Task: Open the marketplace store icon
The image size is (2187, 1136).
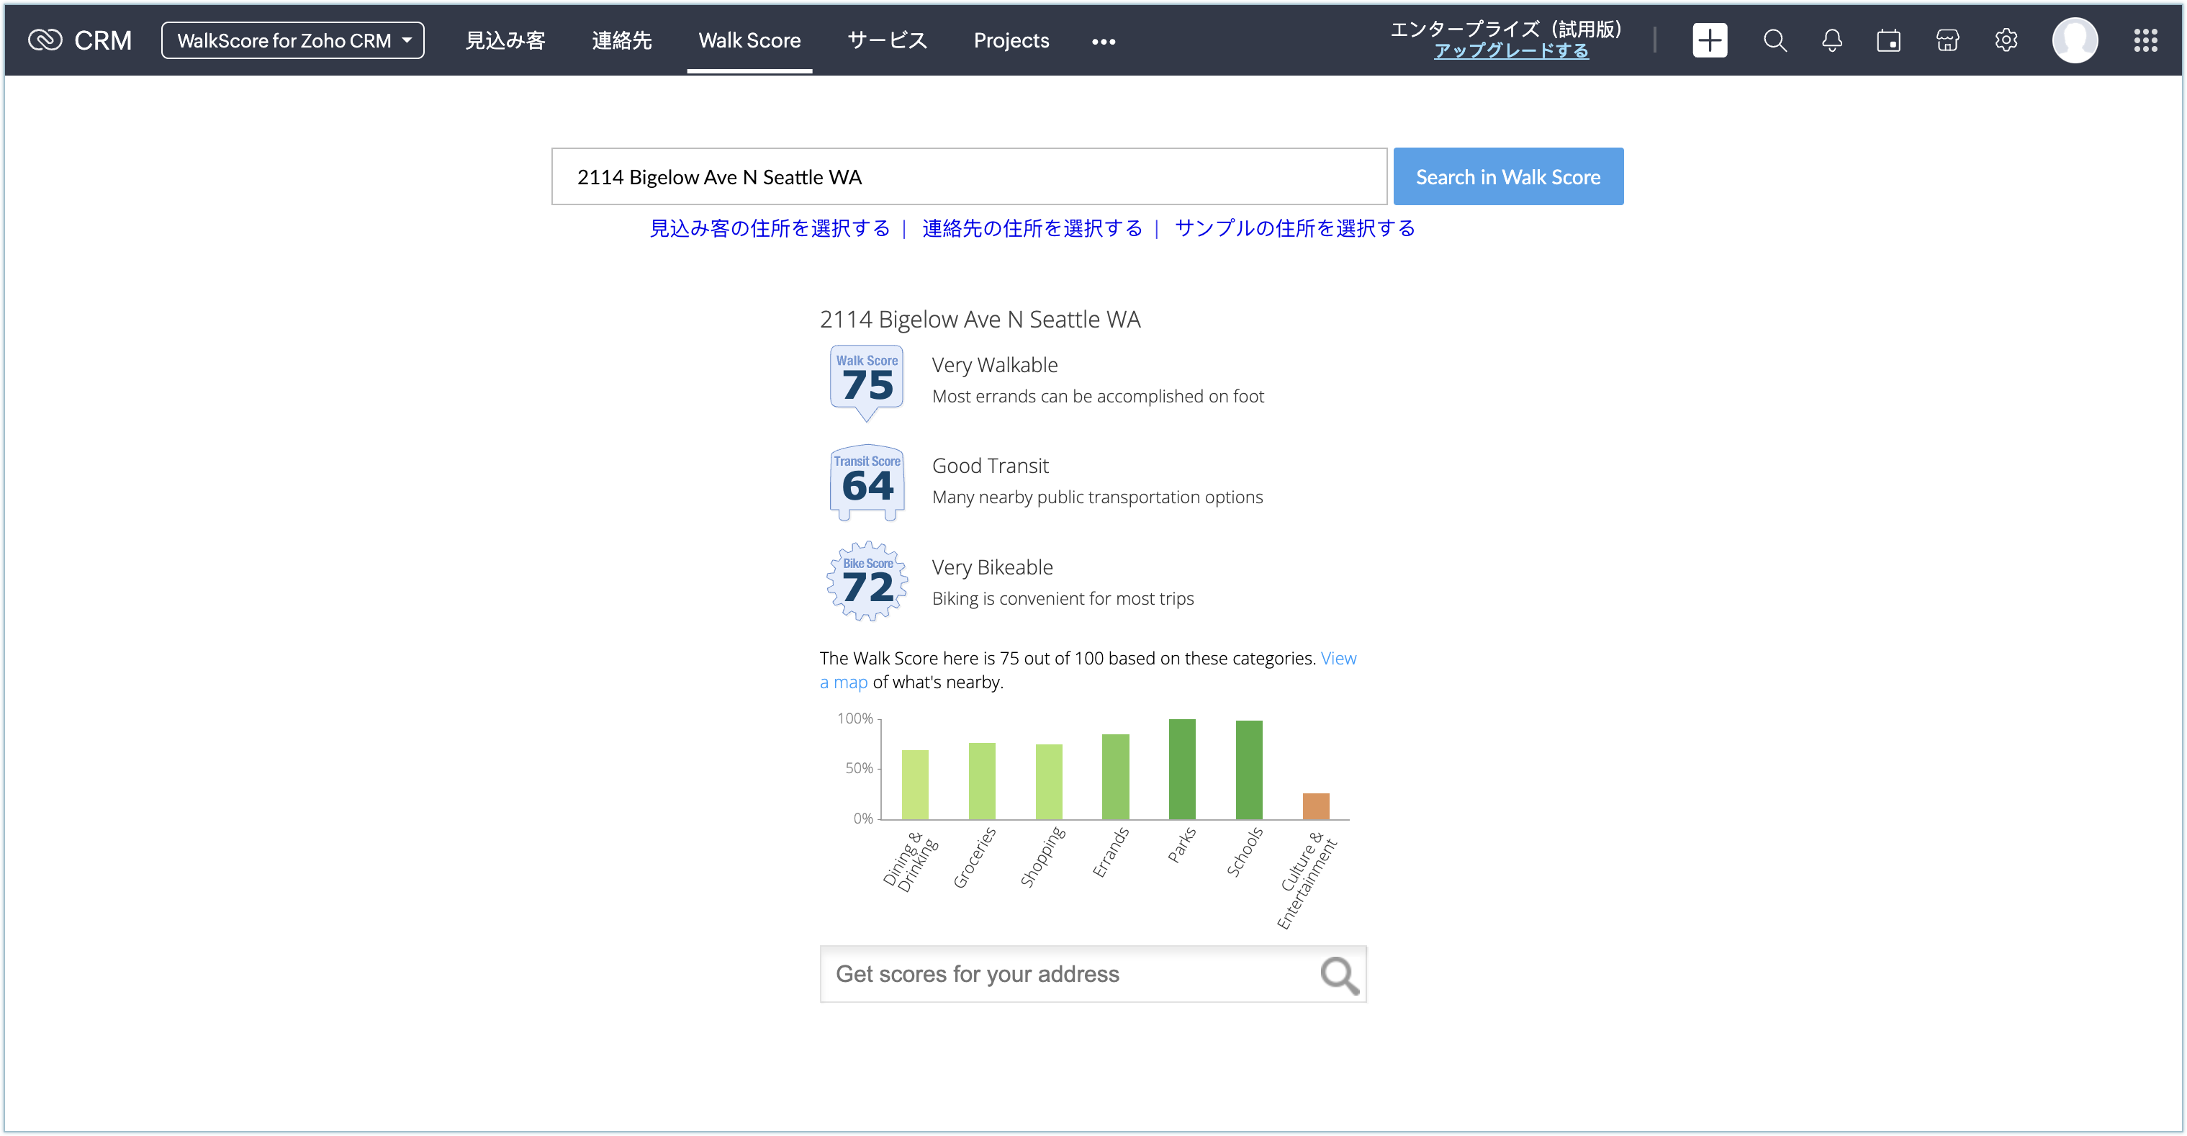Action: click(1947, 40)
